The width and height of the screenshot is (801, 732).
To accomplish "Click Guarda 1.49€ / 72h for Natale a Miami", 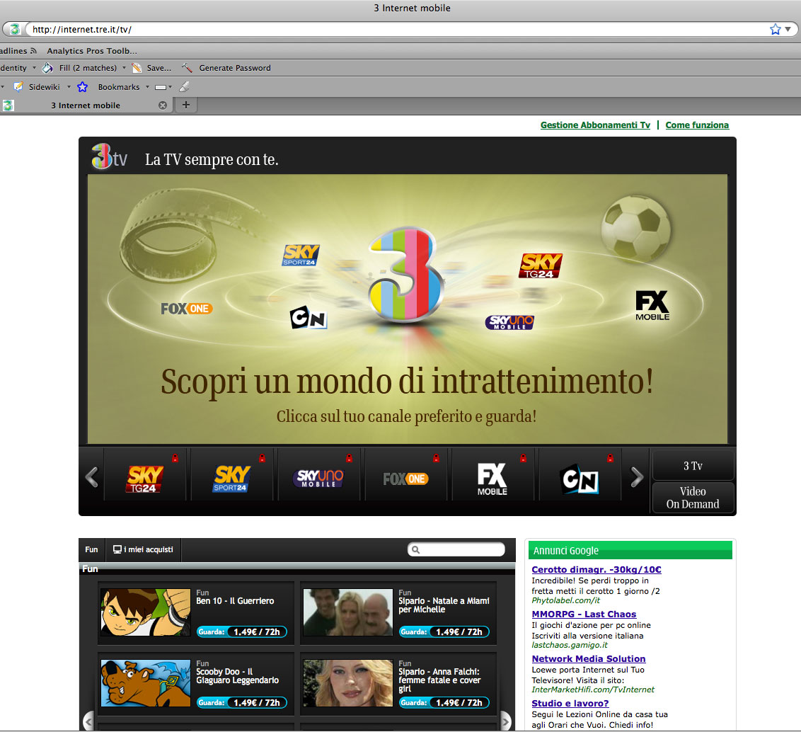I will point(444,631).
